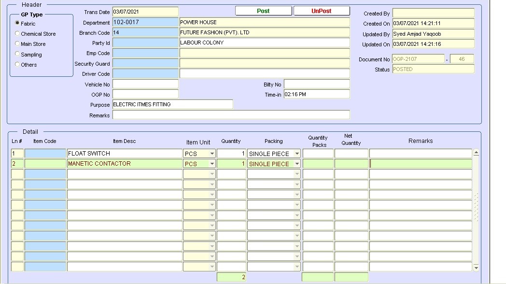Click the Bilty No input box
Viewport: 506px width, 284px height.
pyautogui.click(x=316, y=84)
